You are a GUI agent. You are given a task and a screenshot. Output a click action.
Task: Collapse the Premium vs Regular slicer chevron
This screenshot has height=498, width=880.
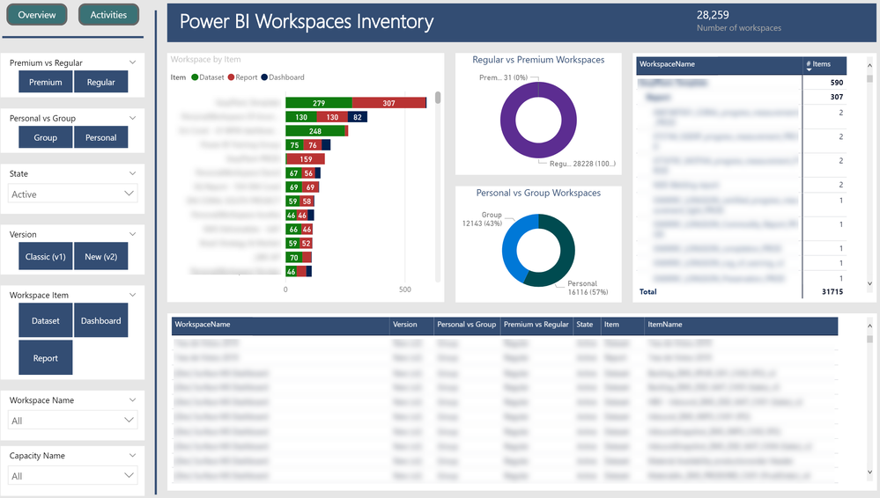(x=132, y=62)
